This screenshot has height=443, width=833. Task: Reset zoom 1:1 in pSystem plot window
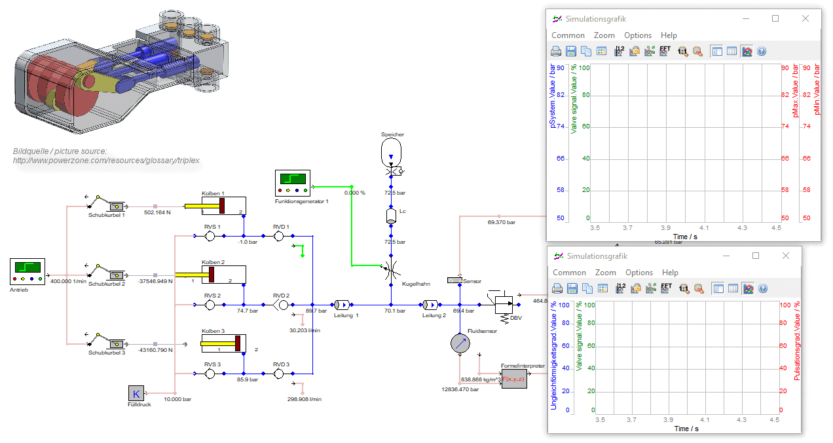pos(682,51)
